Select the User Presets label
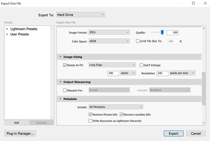The width and height of the screenshot is (210, 141). point(20,34)
